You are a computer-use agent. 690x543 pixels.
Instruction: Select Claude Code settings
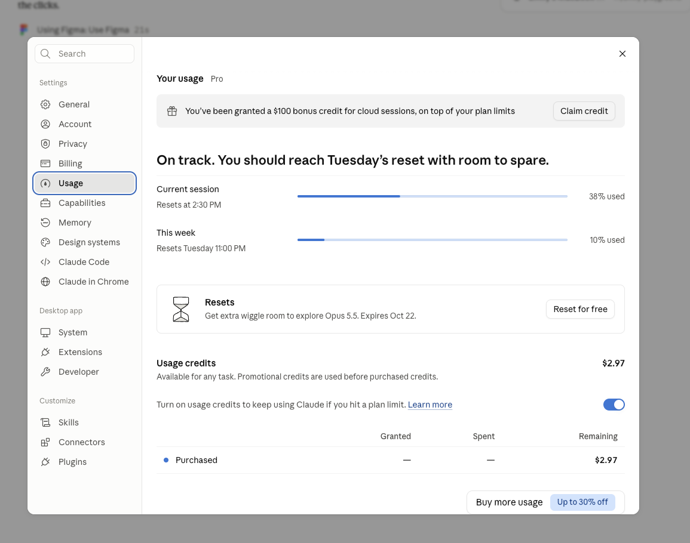tap(84, 262)
